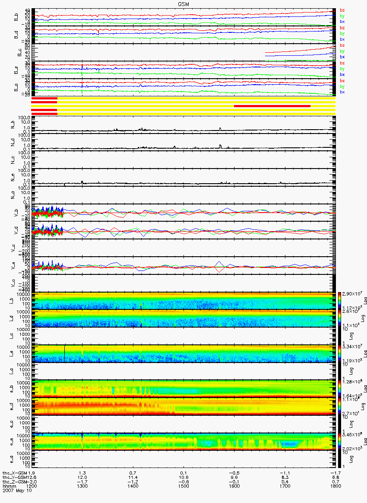Click the bx legend of B_a panel
This screenshot has height=503, width=367.
click(x=342, y=92)
